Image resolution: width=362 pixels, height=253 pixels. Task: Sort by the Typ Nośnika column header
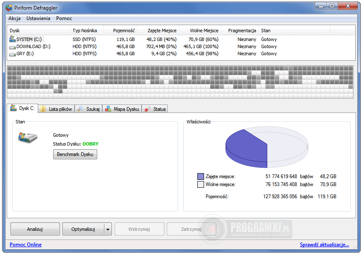[87, 31]
